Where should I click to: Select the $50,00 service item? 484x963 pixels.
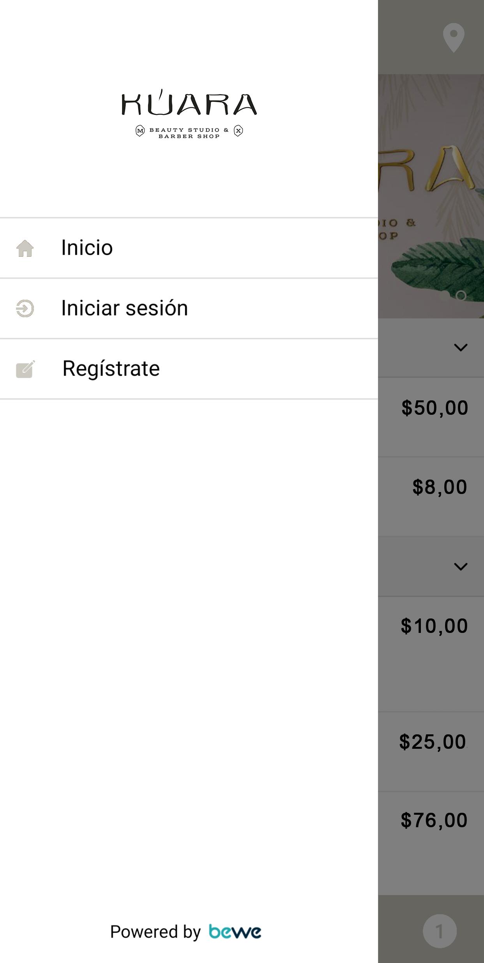[431, 417]
